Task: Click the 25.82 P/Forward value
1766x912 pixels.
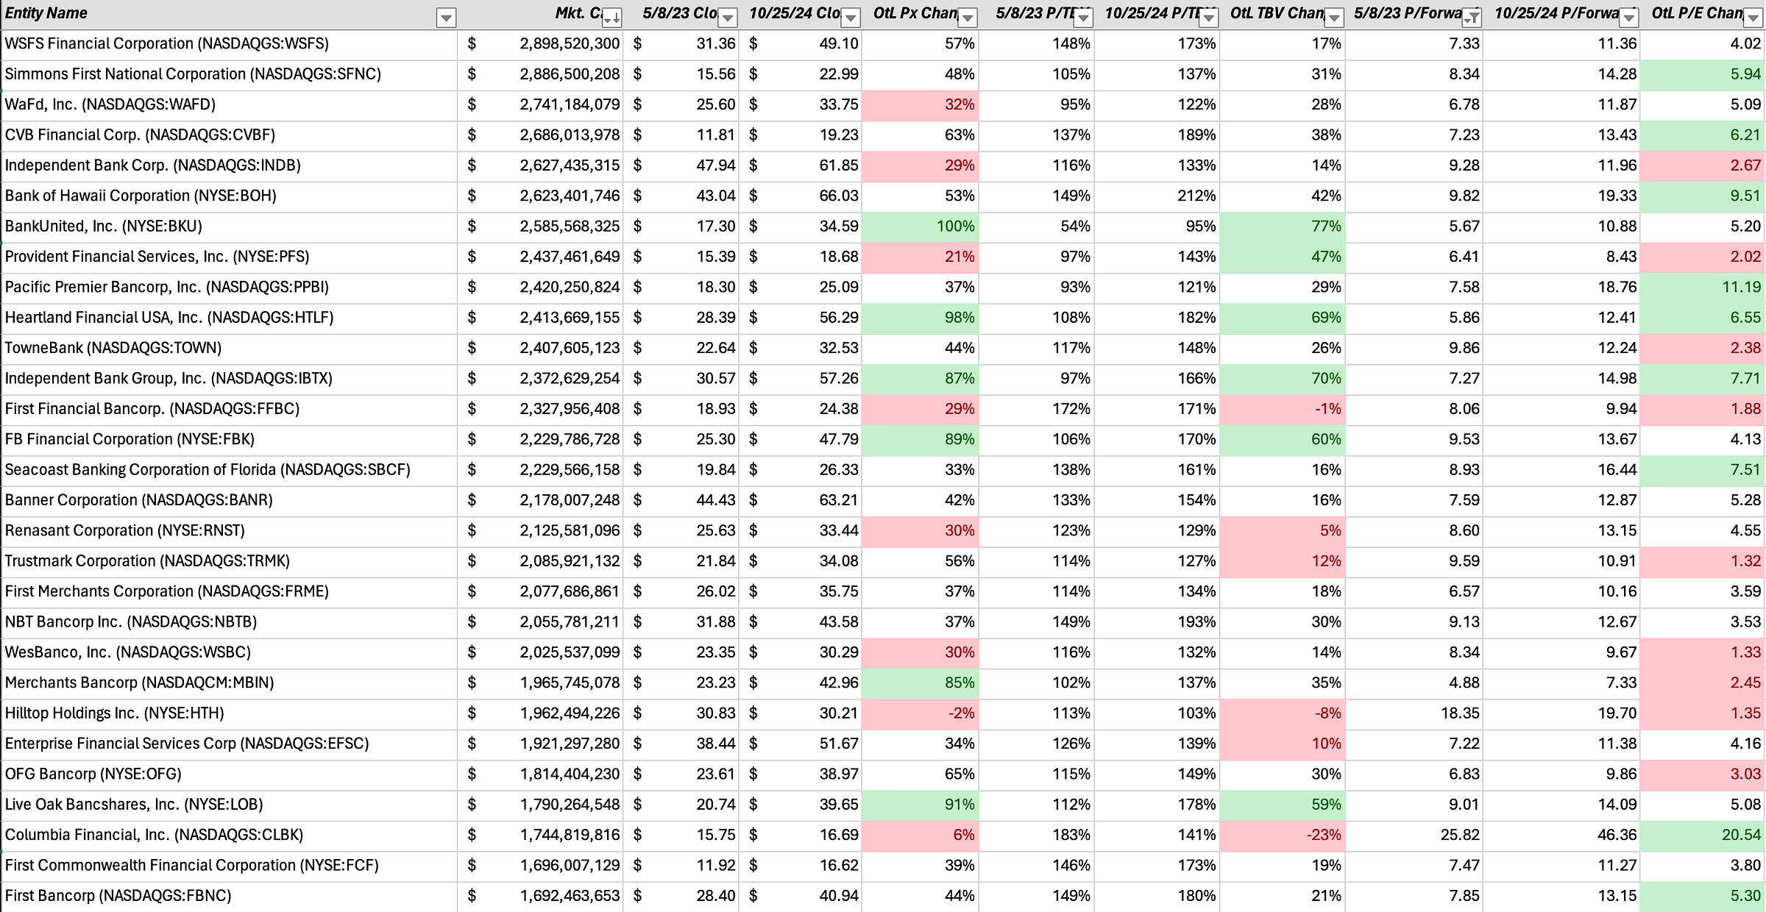Action: click(1414, 835)
